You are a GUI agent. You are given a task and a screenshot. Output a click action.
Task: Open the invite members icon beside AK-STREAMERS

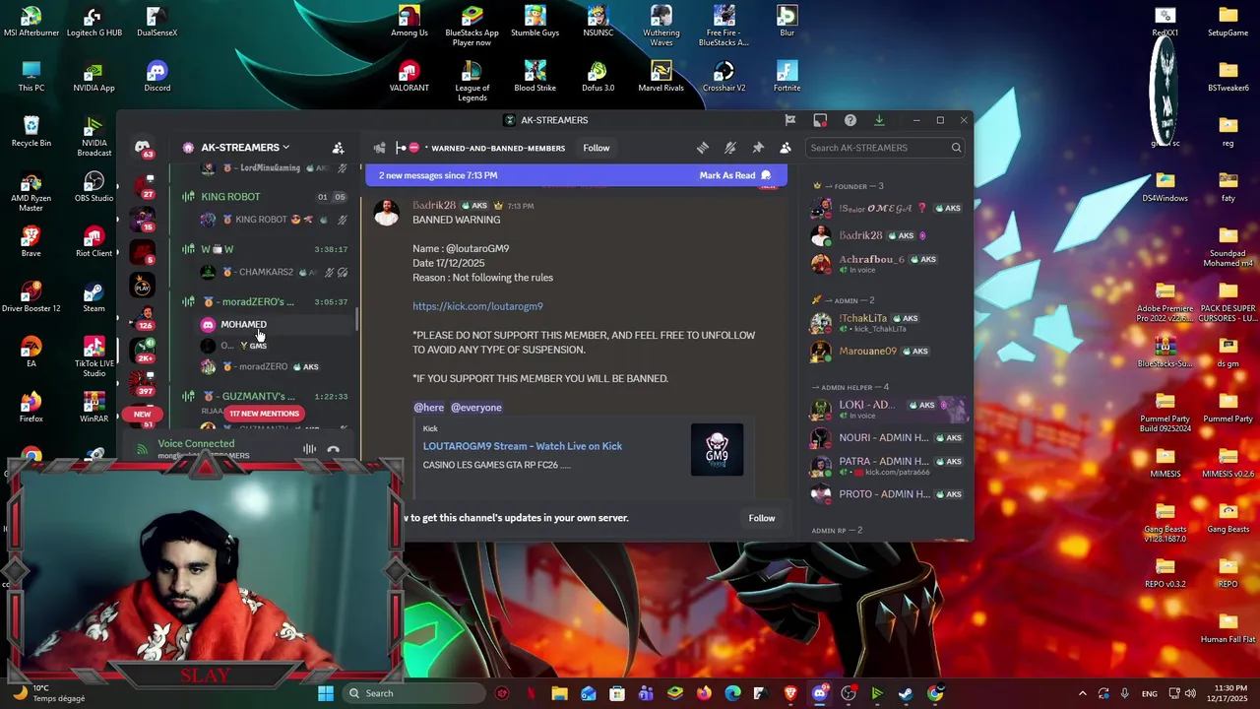(x=338, y=148)
